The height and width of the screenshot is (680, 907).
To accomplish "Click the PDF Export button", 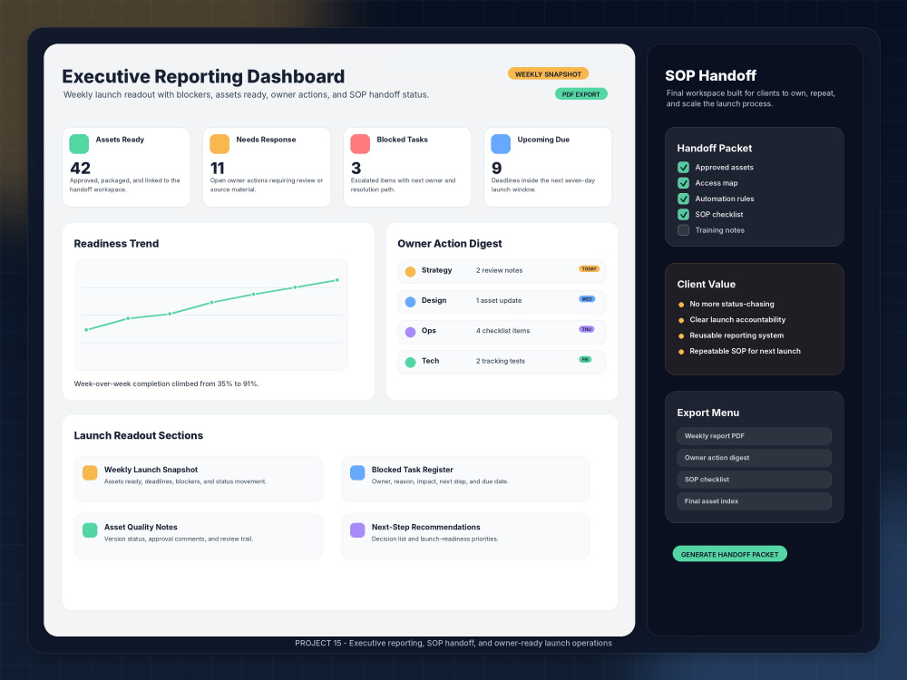I will [x=580, y=94].
